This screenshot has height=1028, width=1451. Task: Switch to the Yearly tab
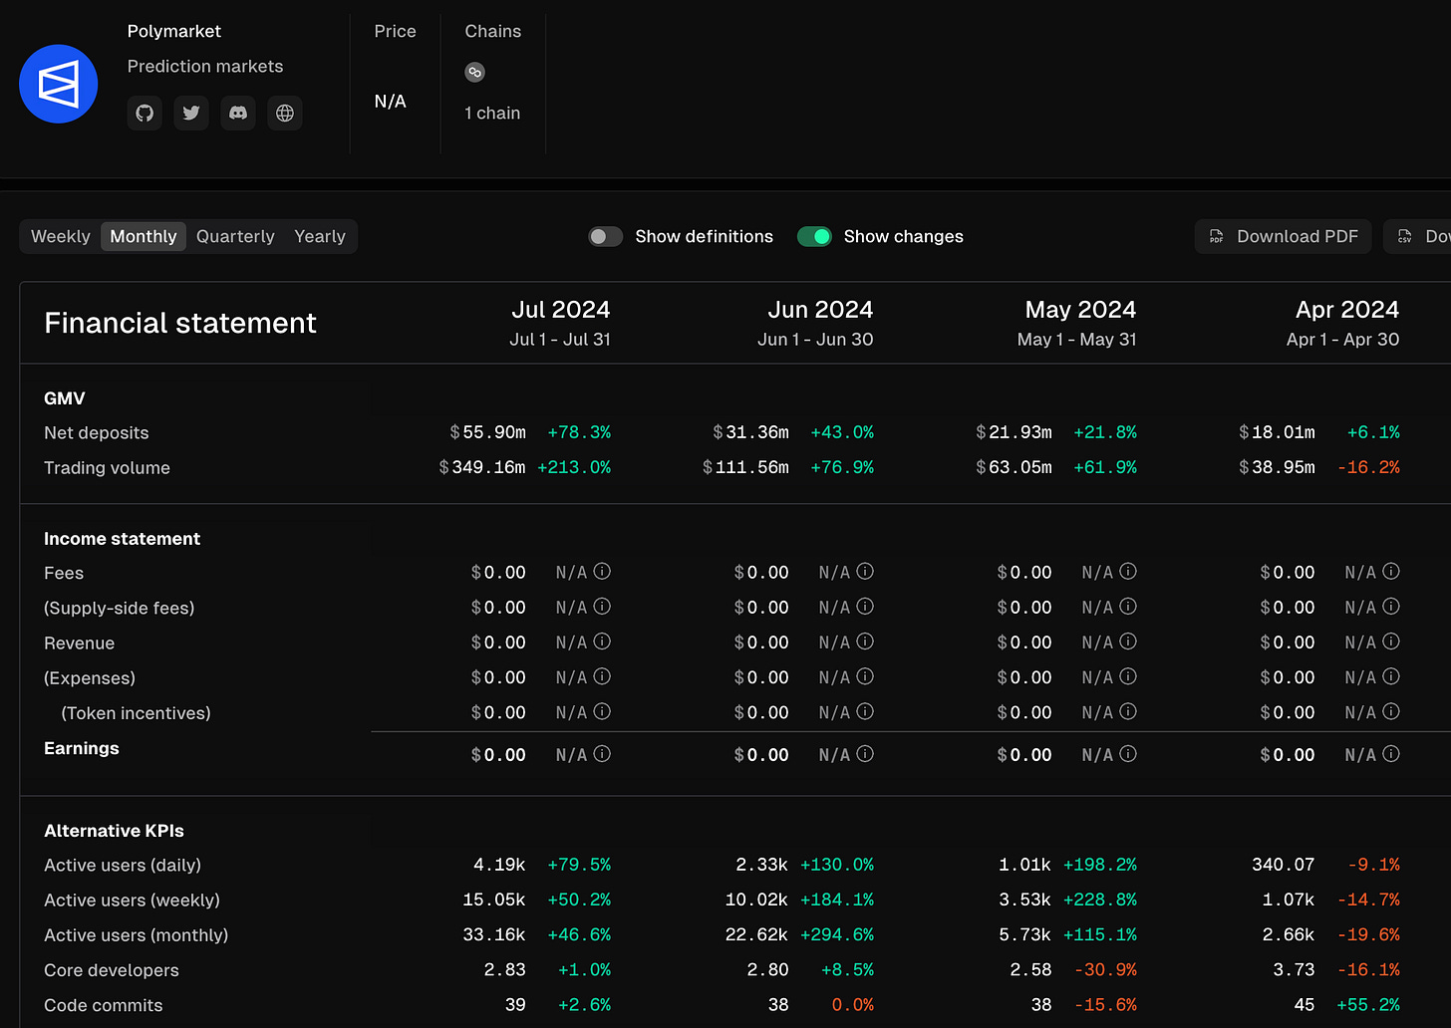(320, 236)
